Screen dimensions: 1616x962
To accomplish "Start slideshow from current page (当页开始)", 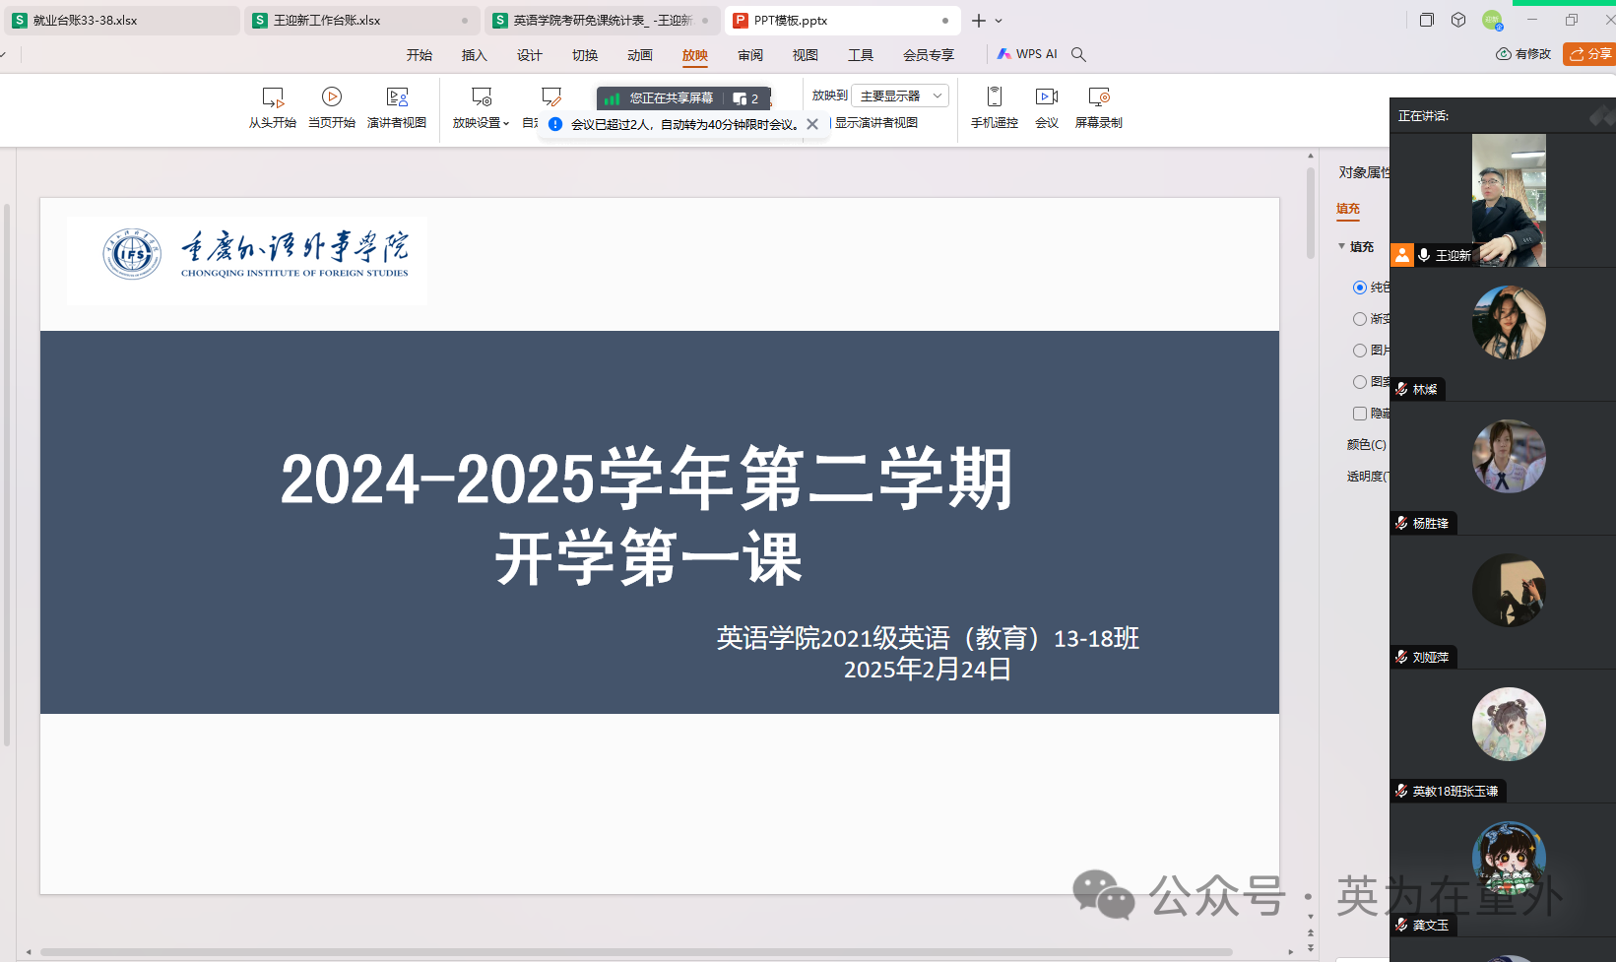I will pos(332,108).
